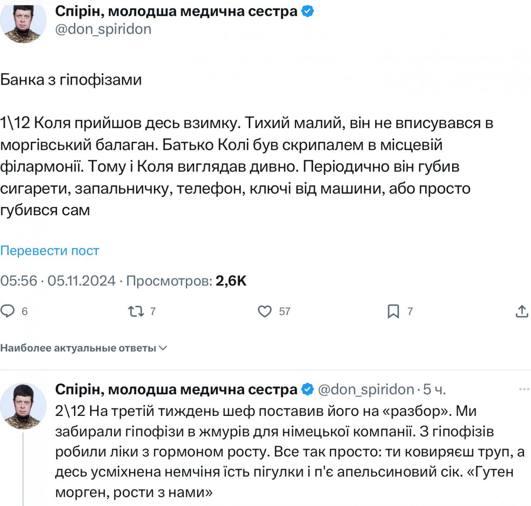Open share menu via share icon
531x506 pixels.
coord(521,311)
